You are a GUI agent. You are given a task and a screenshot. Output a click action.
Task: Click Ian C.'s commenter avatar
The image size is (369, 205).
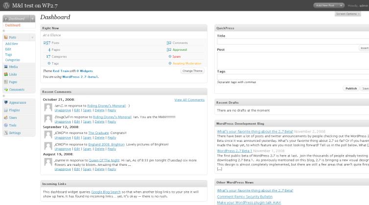[x=48, y=108]
